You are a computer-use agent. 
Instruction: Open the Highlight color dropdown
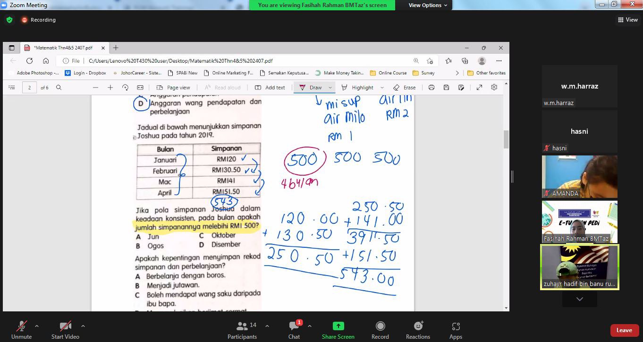point(382,87)
